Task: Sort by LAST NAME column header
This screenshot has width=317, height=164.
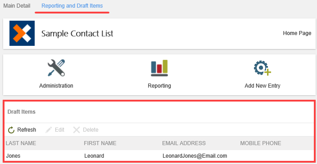Action: pyautogui.click(x=21, y=143)
